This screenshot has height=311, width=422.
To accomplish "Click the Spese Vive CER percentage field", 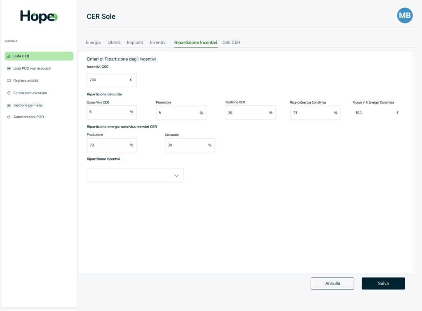I will click(108, 112).
